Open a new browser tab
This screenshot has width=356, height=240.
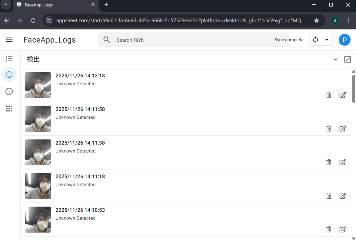point(107,5)
